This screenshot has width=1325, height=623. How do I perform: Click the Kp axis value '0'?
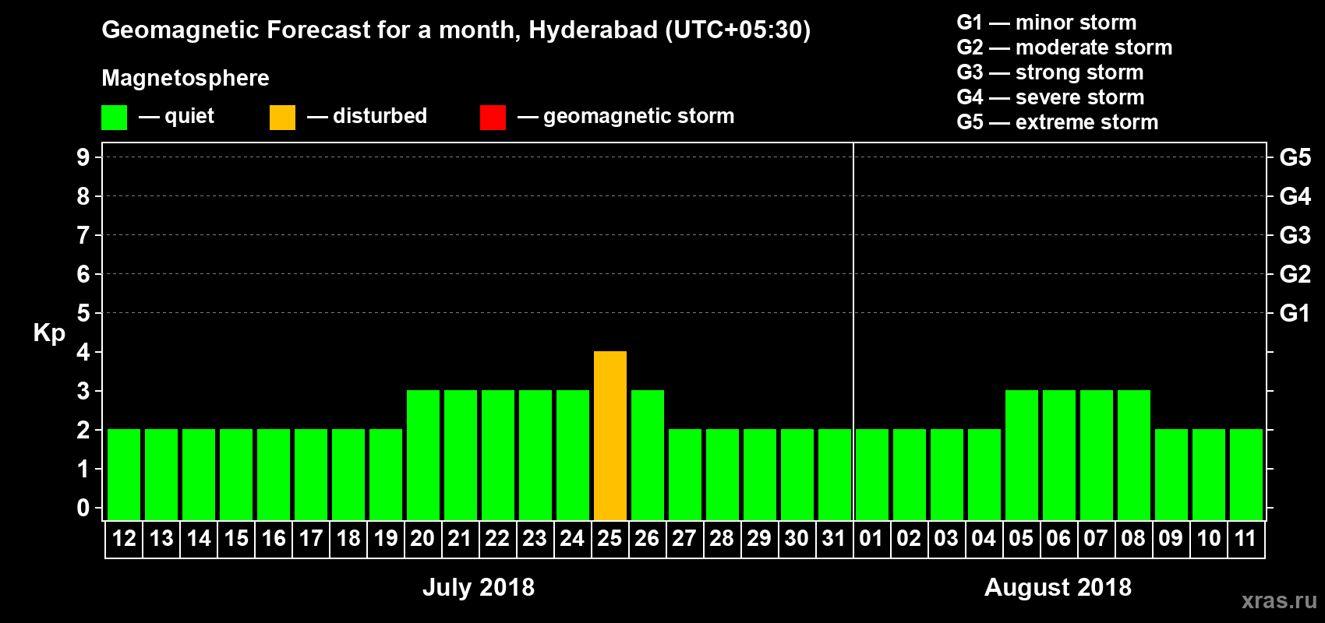(x=83, y=508)
